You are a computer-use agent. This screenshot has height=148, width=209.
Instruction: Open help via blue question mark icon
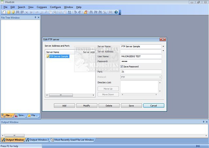[116, 12]
